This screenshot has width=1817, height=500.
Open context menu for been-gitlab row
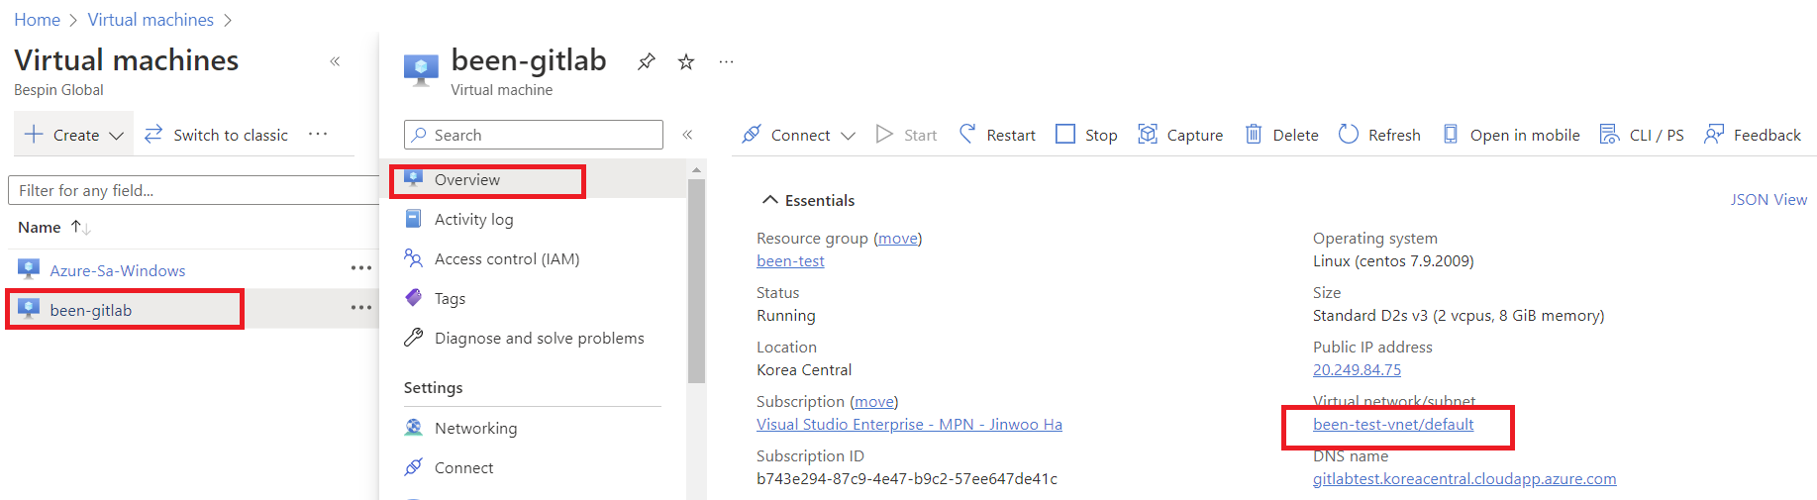[361, 308]
